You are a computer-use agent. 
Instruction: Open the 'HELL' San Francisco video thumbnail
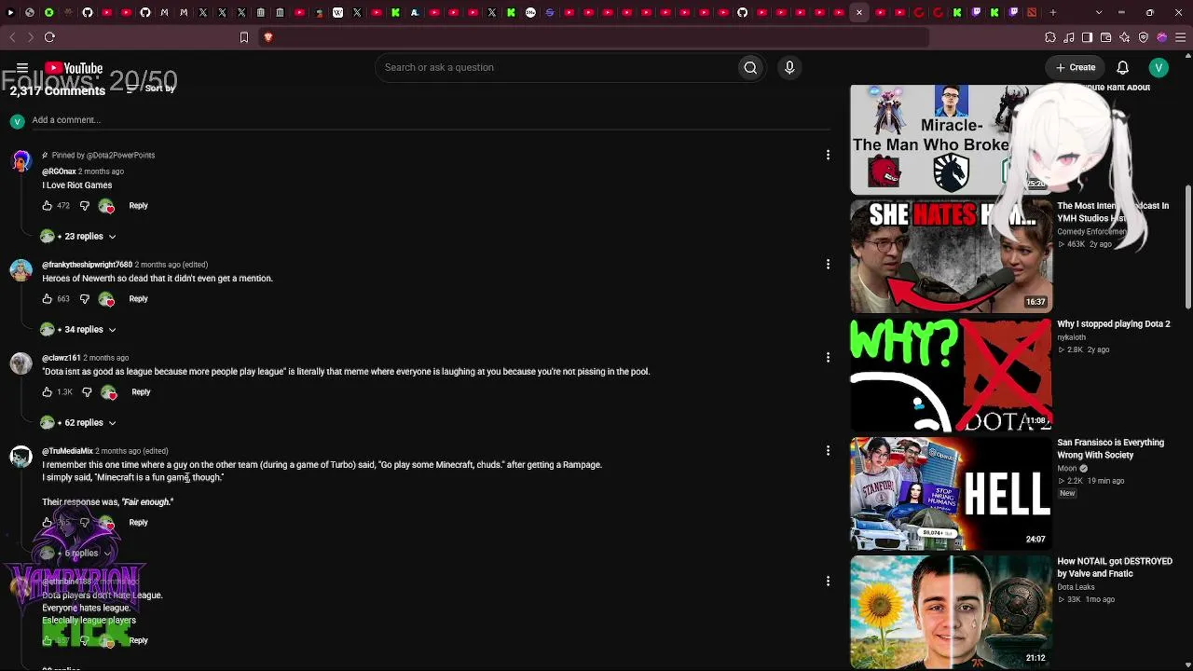951,493
